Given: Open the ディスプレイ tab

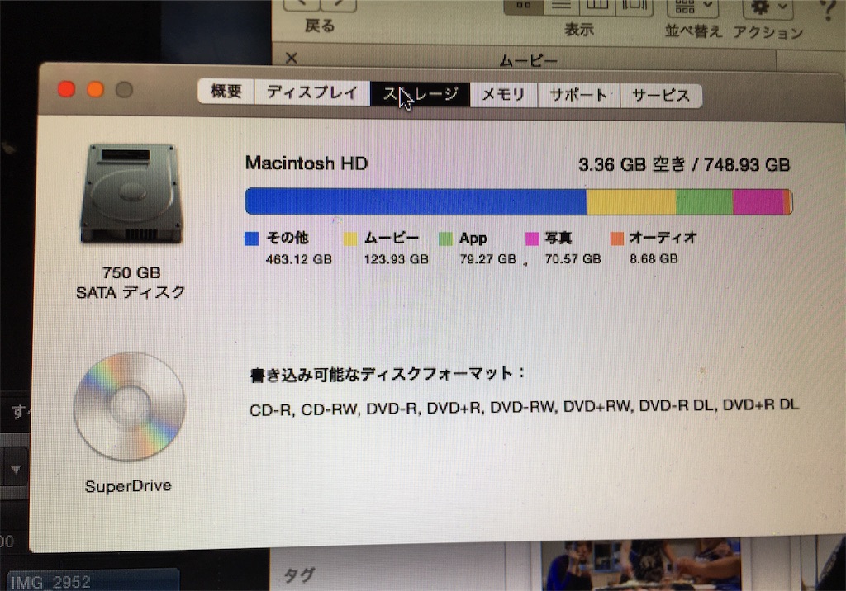Looking at the screenshot, I should click(x=311, y=92).
